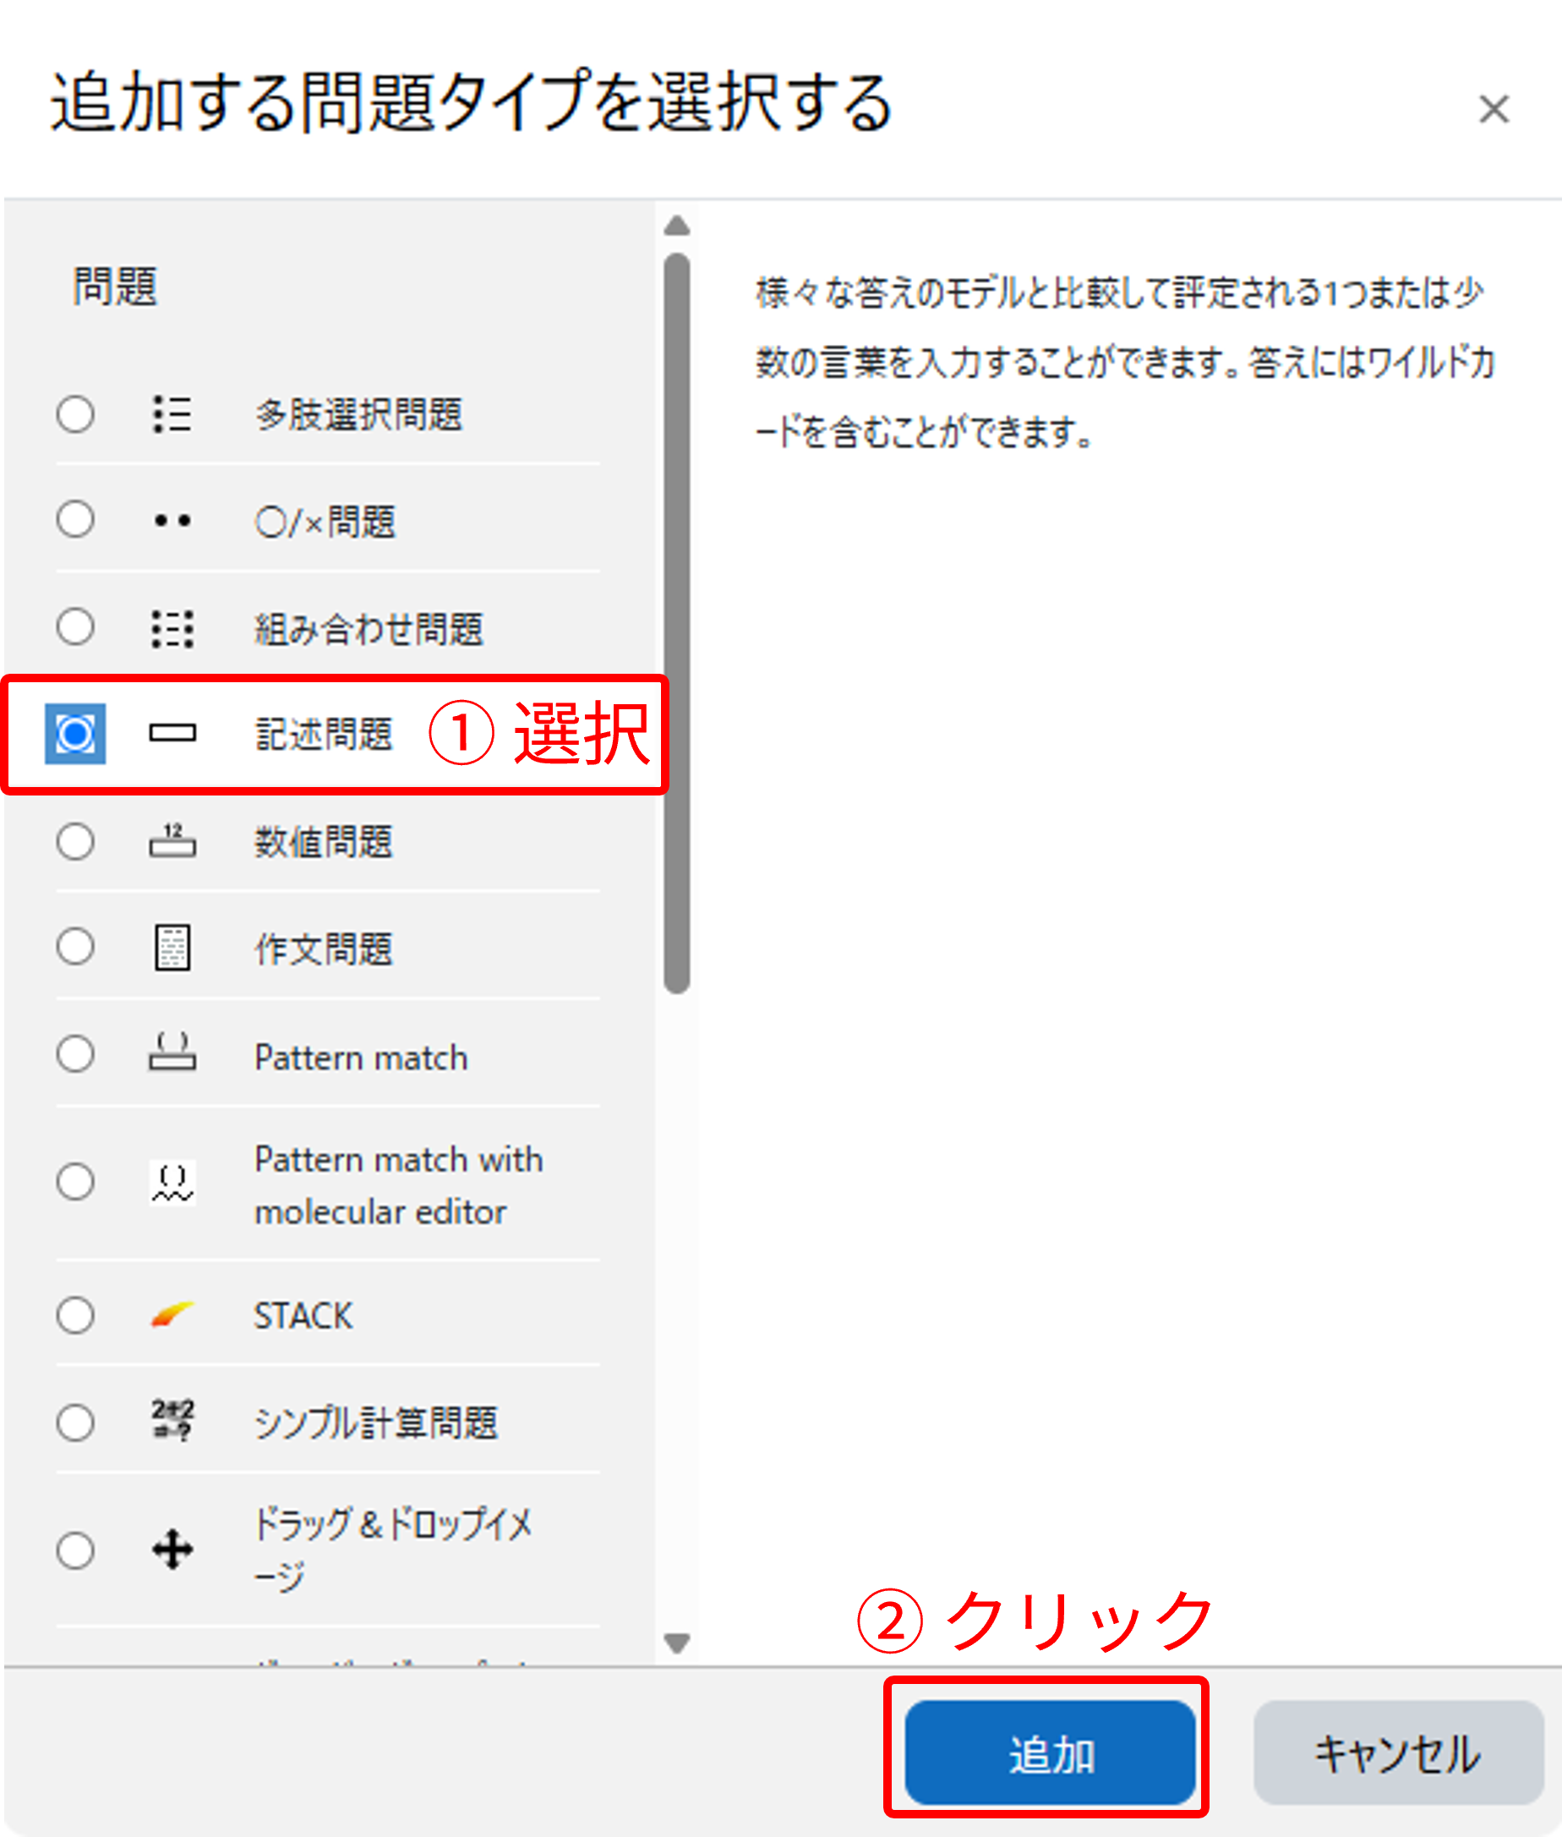Click the ドラッグ＆ドロップイメージ move-arrows icon
The image size is (1562, 1837).
click(172, 1550)
